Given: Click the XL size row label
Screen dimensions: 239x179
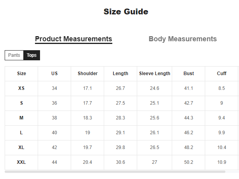Looking at the screenshot, I should 21,147.
